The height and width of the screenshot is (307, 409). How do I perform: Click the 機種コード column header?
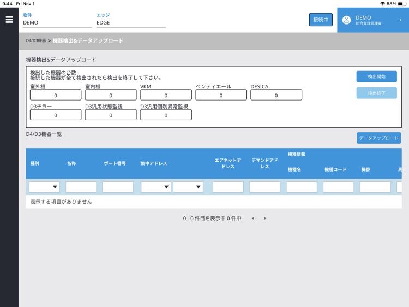pyautogui.click(x=335, y=169)
